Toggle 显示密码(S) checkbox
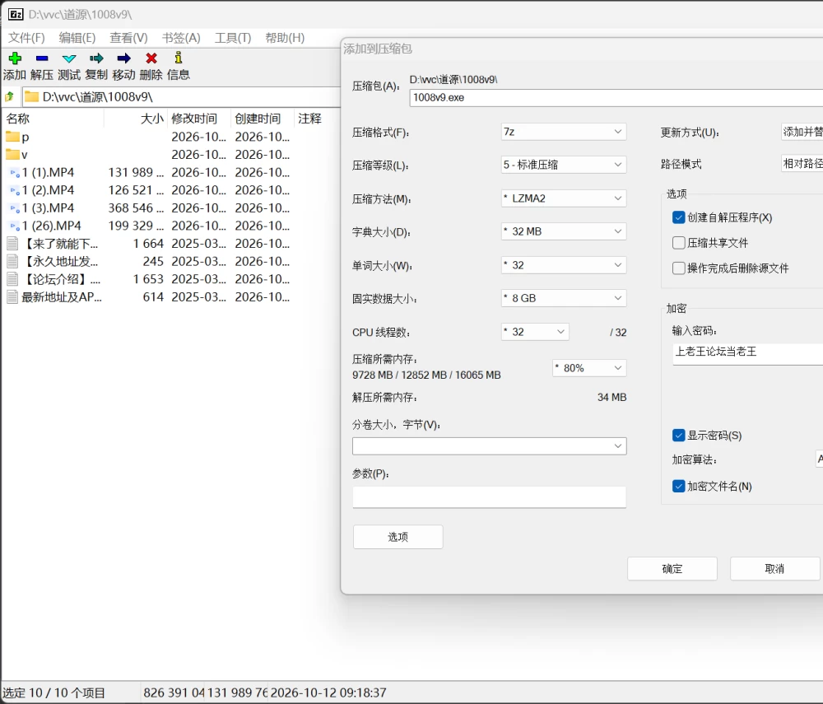Image resolution: width=823 pixels, height=704 pixels. [x=678, y=436]
